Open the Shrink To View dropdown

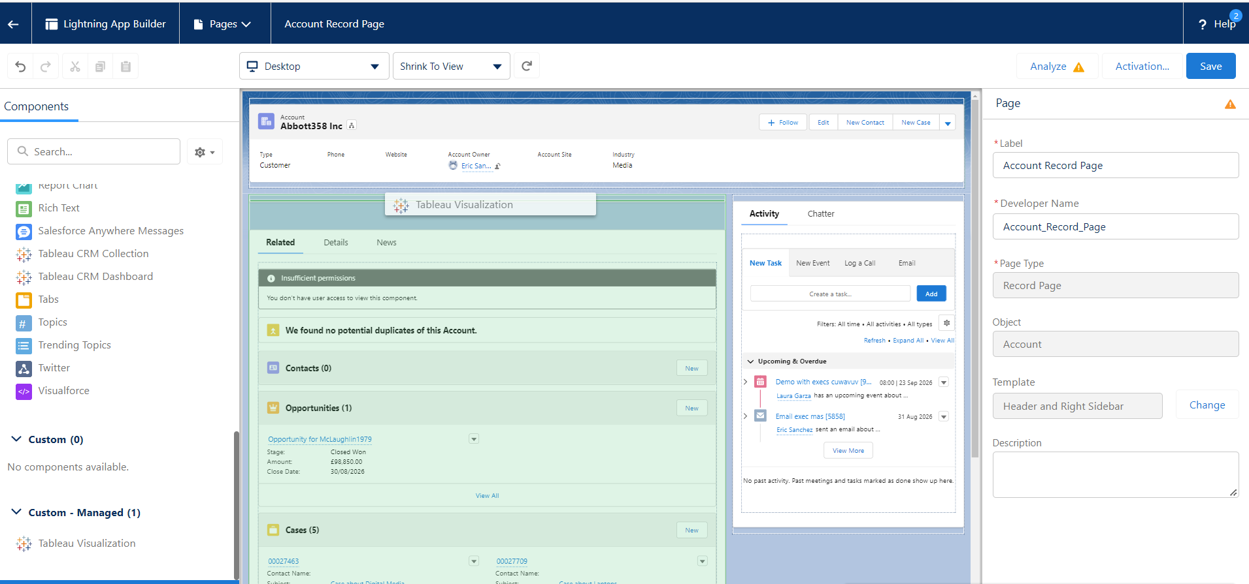pos(451,67)
